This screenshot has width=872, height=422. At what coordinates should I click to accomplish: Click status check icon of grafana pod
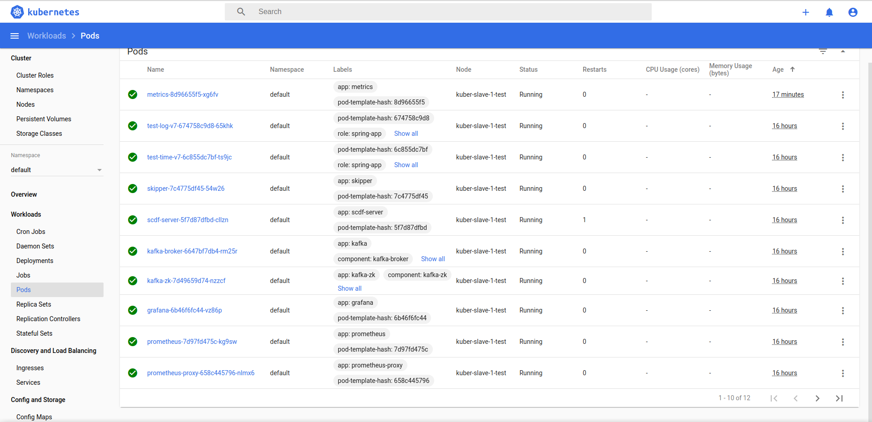tap(133, 310)
